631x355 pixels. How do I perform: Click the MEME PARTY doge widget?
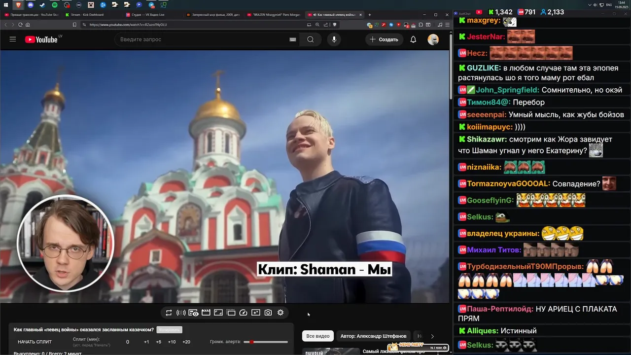point(417,347)
